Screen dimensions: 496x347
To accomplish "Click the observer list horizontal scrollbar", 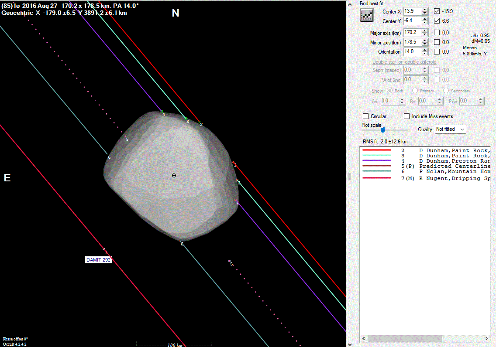I will point(405,339).
